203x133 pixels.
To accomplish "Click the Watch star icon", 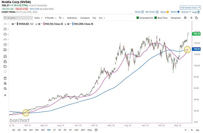I will point(179,12).
